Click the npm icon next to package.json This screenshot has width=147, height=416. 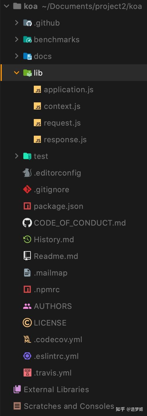point(27,206)
